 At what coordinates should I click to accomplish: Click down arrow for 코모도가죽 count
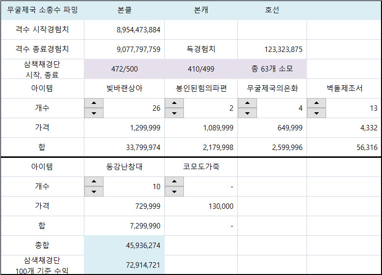click(x=174, y=192)
